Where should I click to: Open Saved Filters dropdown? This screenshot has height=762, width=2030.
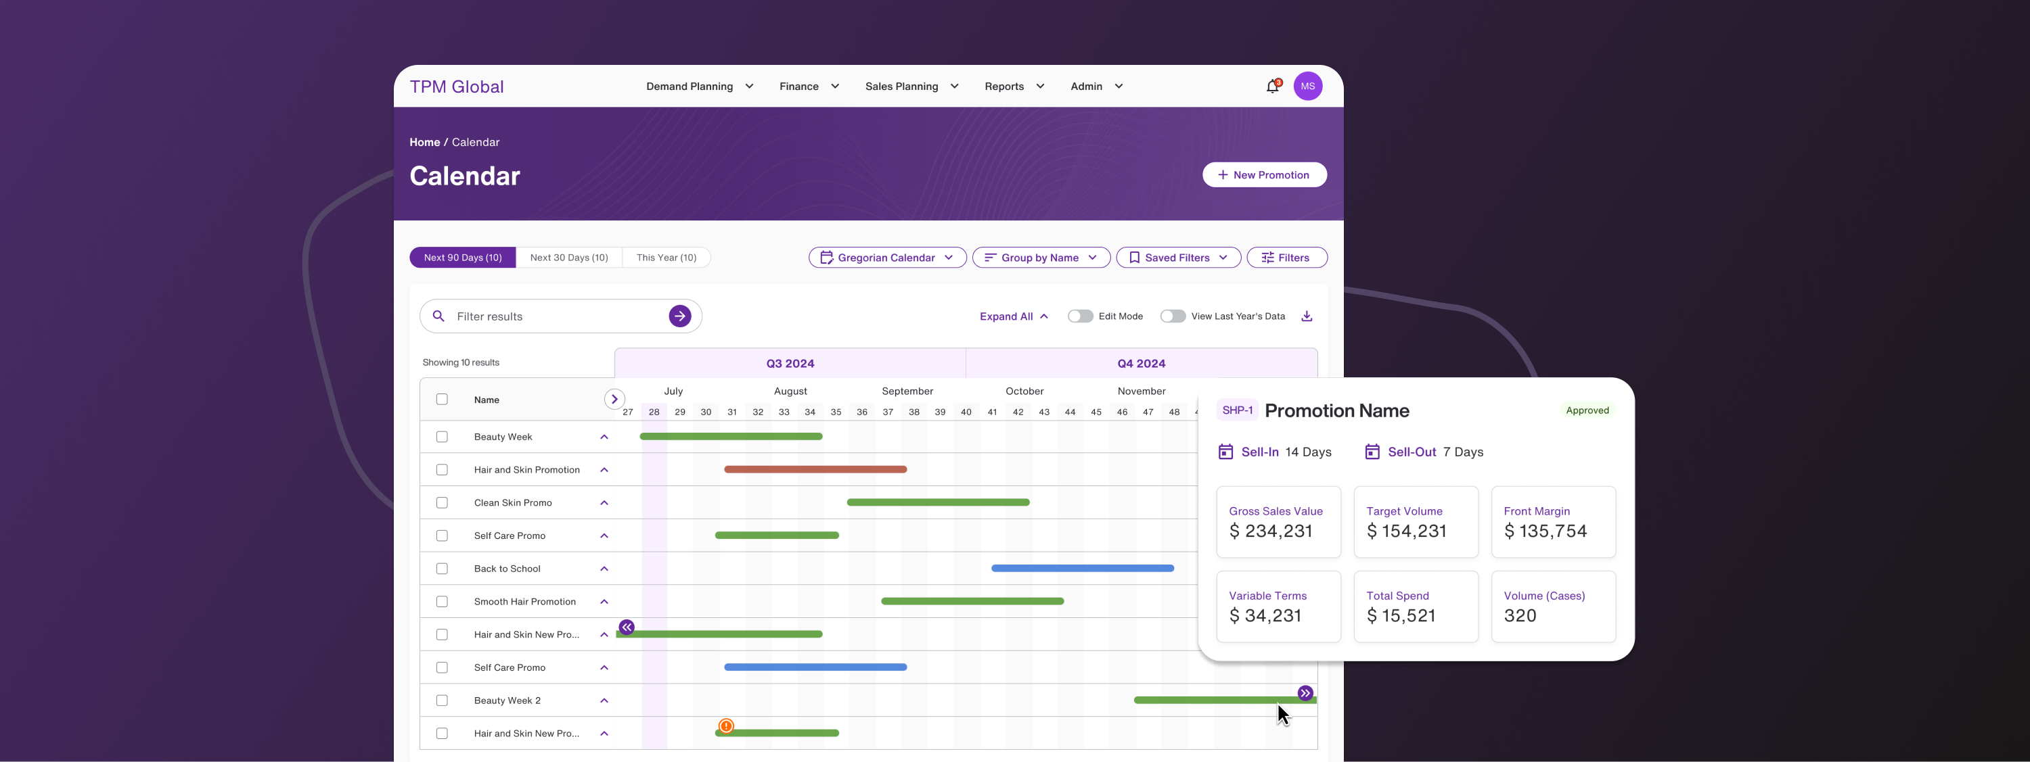(1178, 258)
